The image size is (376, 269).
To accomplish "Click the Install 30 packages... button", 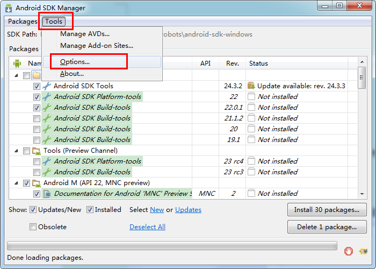I will click(x=327, y=210).
